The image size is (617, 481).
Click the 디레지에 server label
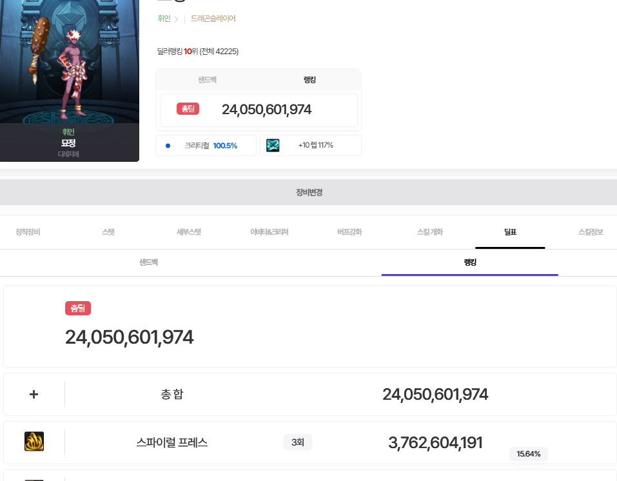[68, 154]
